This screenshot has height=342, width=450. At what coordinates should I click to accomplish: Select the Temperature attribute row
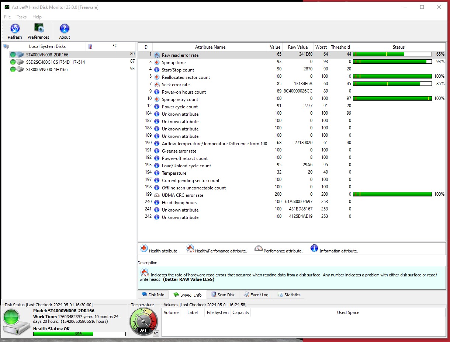click(x=174, y=173)
